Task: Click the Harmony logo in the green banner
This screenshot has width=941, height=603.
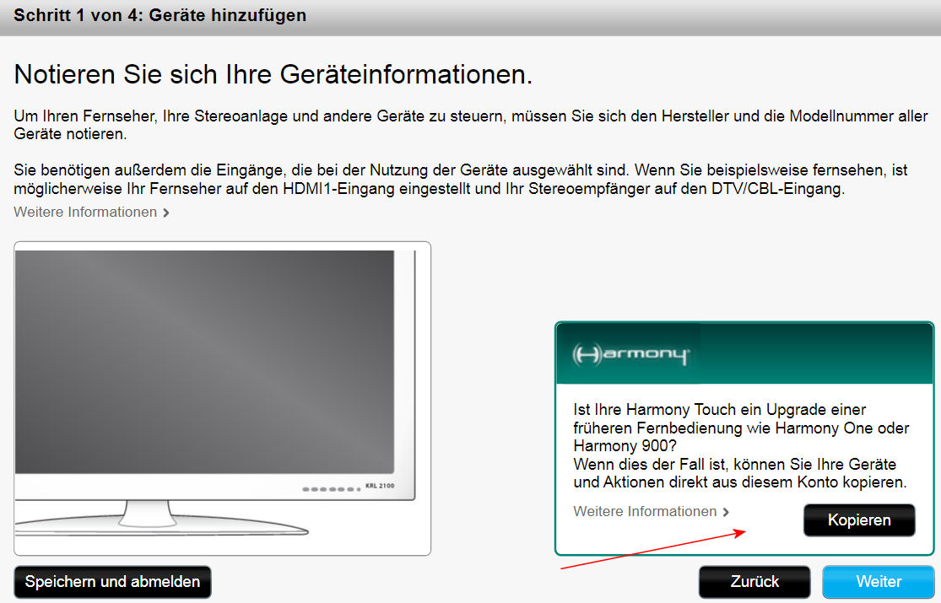Action: click(630, 354)
